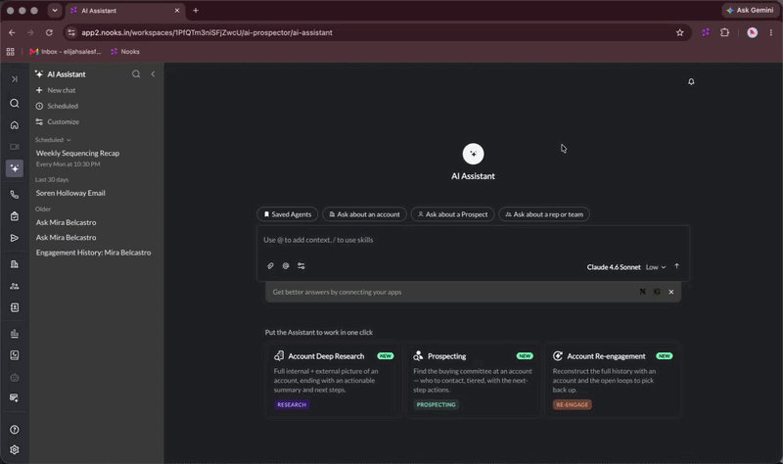
Task: Search chats with sidebar magnifier icon
Action: [136, 74]
